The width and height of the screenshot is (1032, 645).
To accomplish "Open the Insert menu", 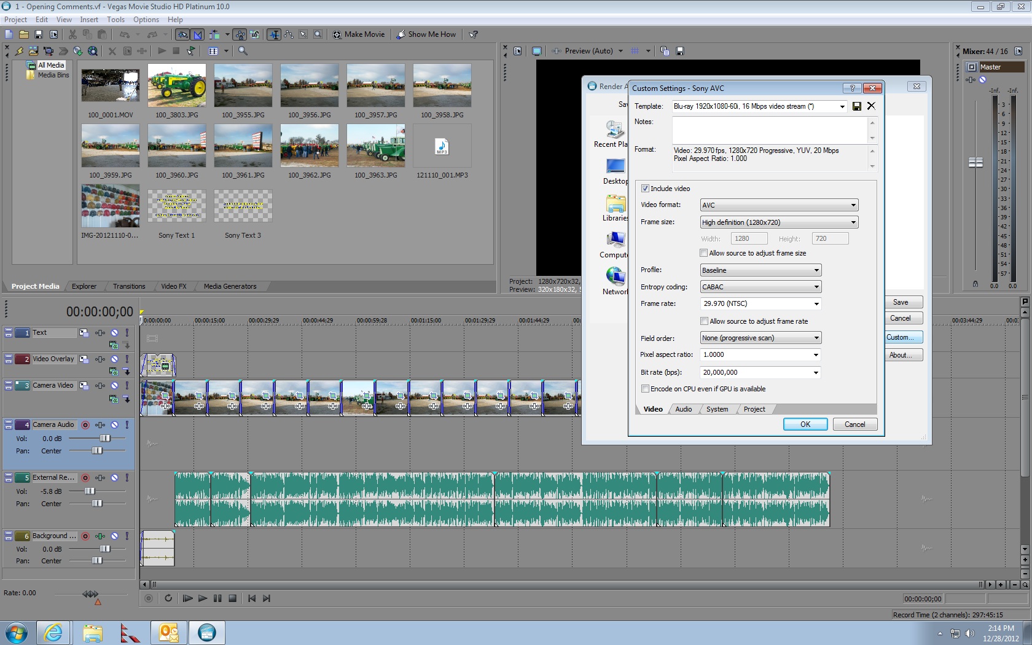I will click(89, 20).
